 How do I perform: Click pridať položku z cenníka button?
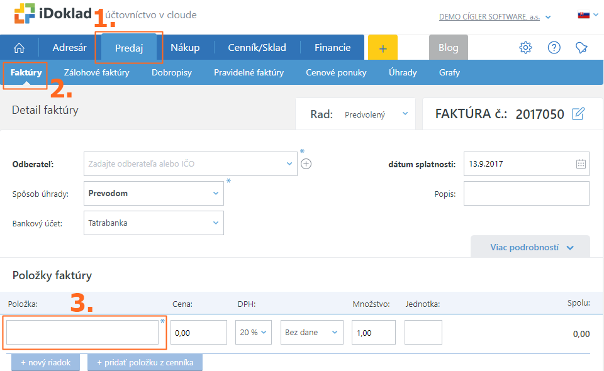coord(145,363)
